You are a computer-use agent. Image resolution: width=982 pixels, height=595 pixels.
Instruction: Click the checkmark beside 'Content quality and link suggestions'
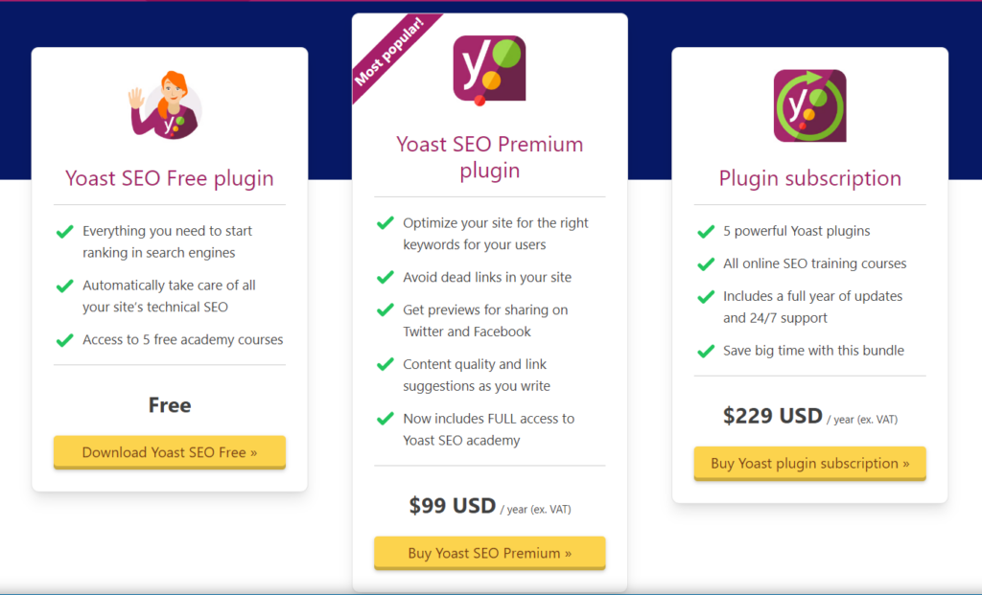(385, 365)
